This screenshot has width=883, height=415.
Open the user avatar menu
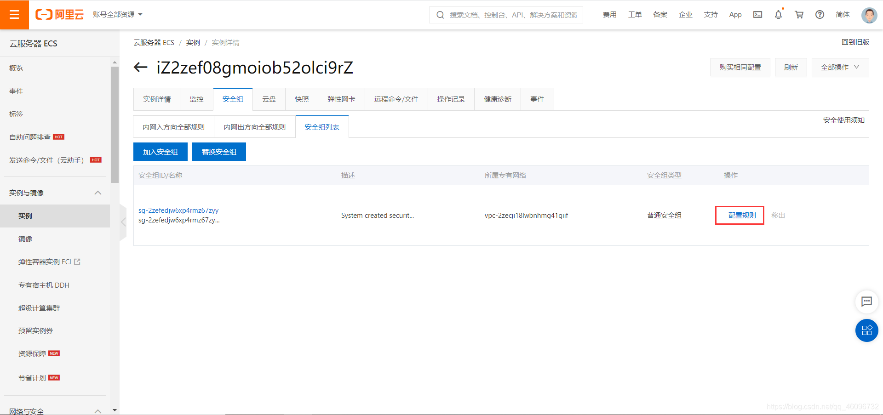(x=869, y=15)
